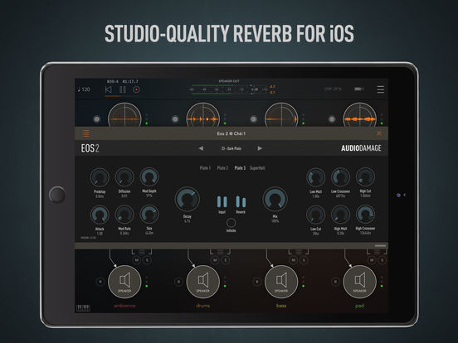Screen dimensions: 458x343
Task: Open the piano keyboard icon at bottom left
Action: pos(83,307)
